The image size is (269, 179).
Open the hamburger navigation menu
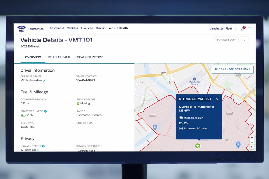[x=249, y=28]
